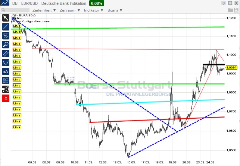Click the chart logo icon in title bar

pos(5,3)
